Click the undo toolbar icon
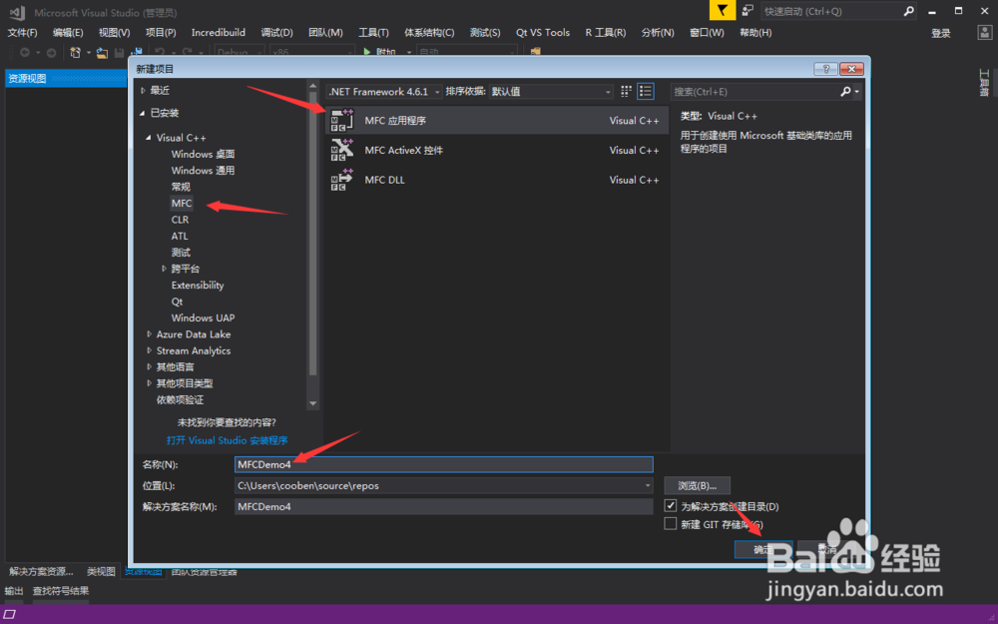This screenshot has height=624, width=998. point(160,53)
